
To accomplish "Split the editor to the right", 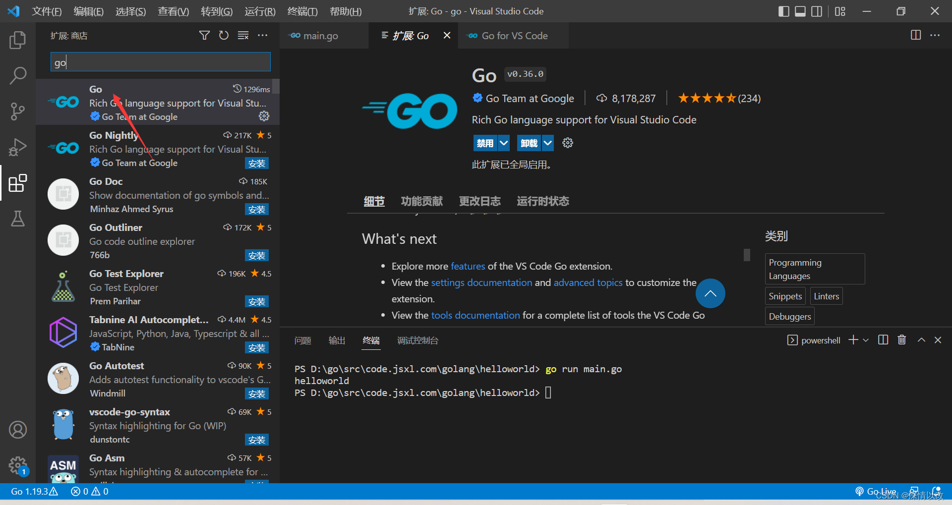I will 916,35.
